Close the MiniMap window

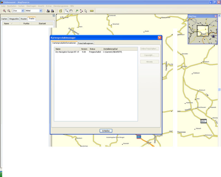pyautogui.click(x=216, y=16)
